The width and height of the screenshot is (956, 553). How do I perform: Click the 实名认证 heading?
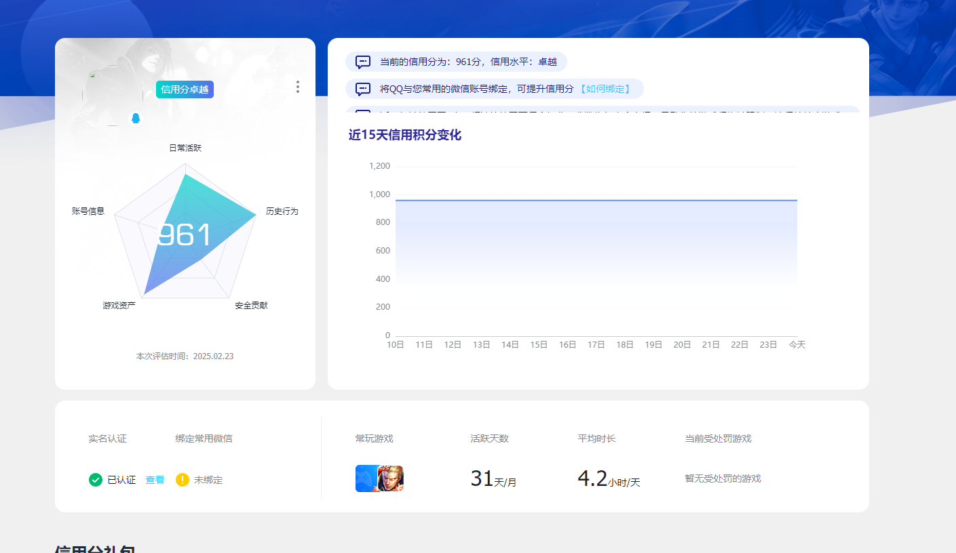click(107, 438)
